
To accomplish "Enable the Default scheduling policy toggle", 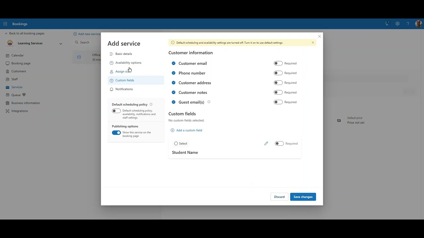I will (x=116, y=111).
